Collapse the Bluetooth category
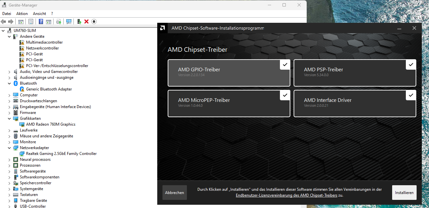This screenshot has width=429, height=208. [9, 83]
